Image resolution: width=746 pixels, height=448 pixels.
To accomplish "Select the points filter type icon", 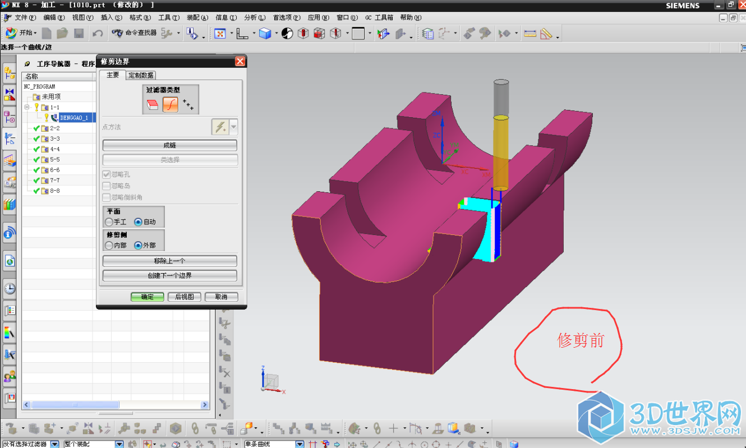I will [x=188, y=104].
